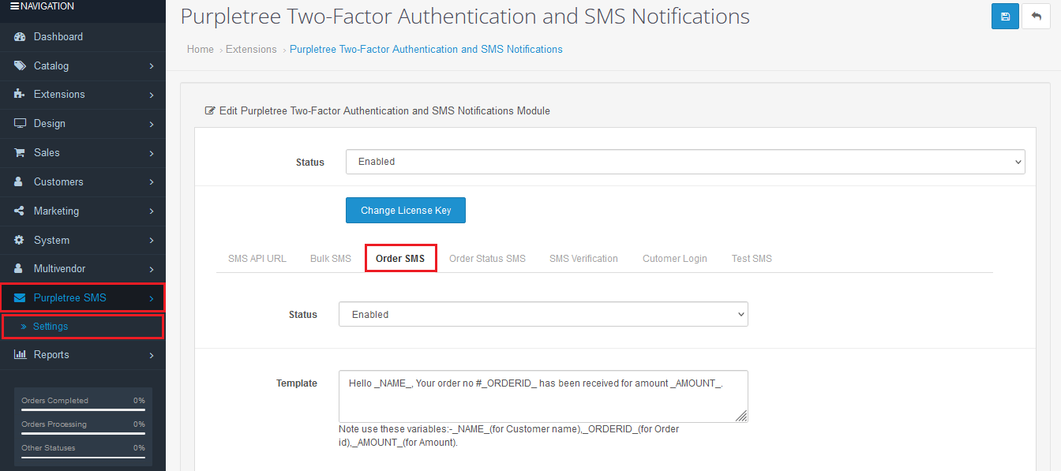Click the Sales shopping cart icon
This screenshot has height=471, width=1061.
20,153
